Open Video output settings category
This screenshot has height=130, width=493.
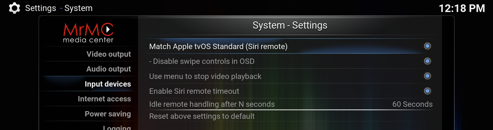pos(109,54)
